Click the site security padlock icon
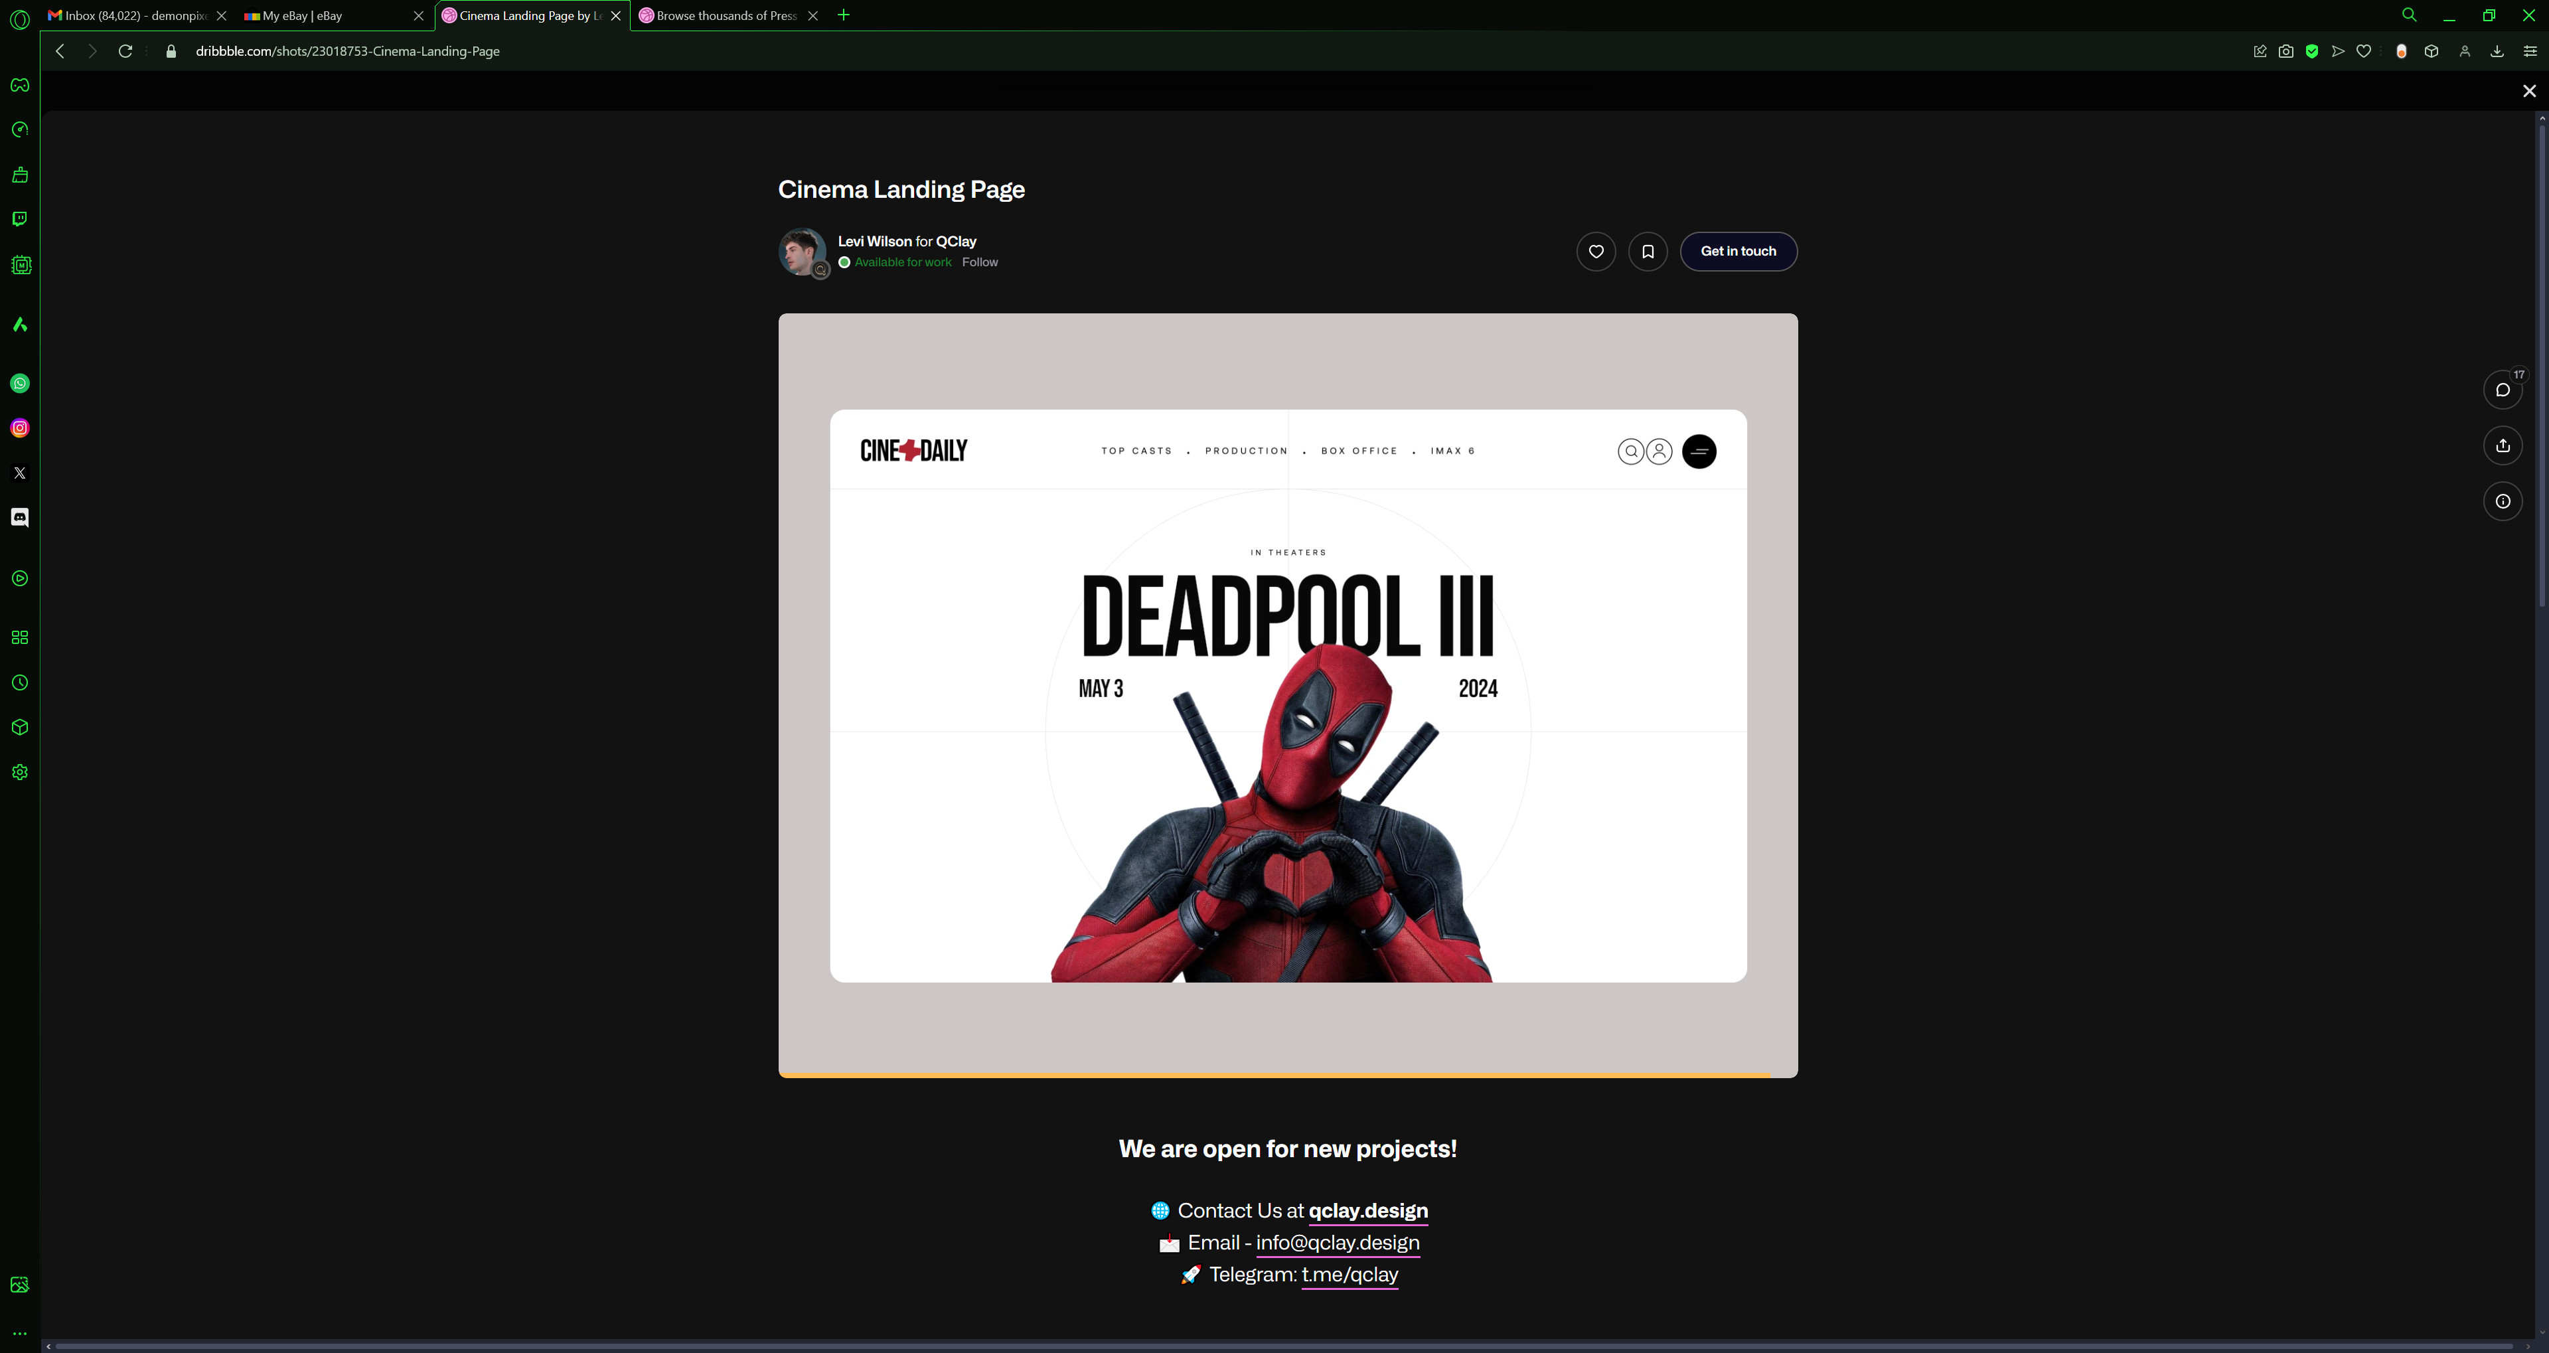 click(171, 52)
